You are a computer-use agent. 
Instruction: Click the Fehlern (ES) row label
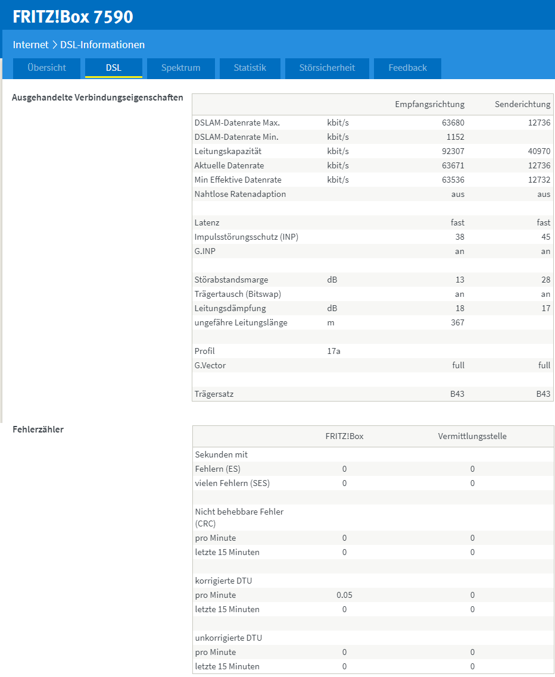[x=217, y=469]
